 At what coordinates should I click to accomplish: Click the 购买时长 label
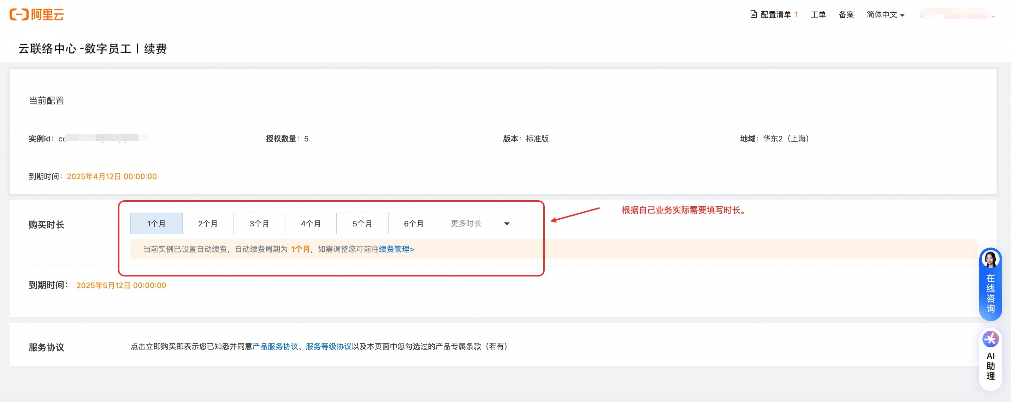[46, 225]
